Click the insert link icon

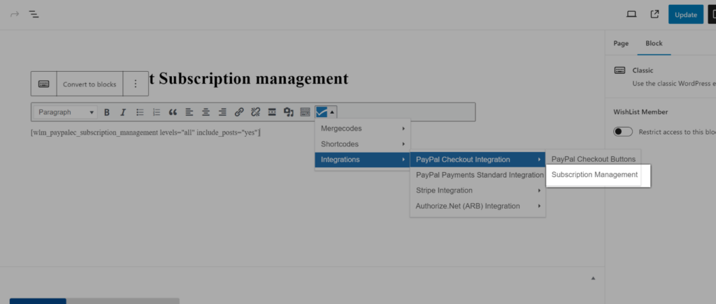point(239,112)
